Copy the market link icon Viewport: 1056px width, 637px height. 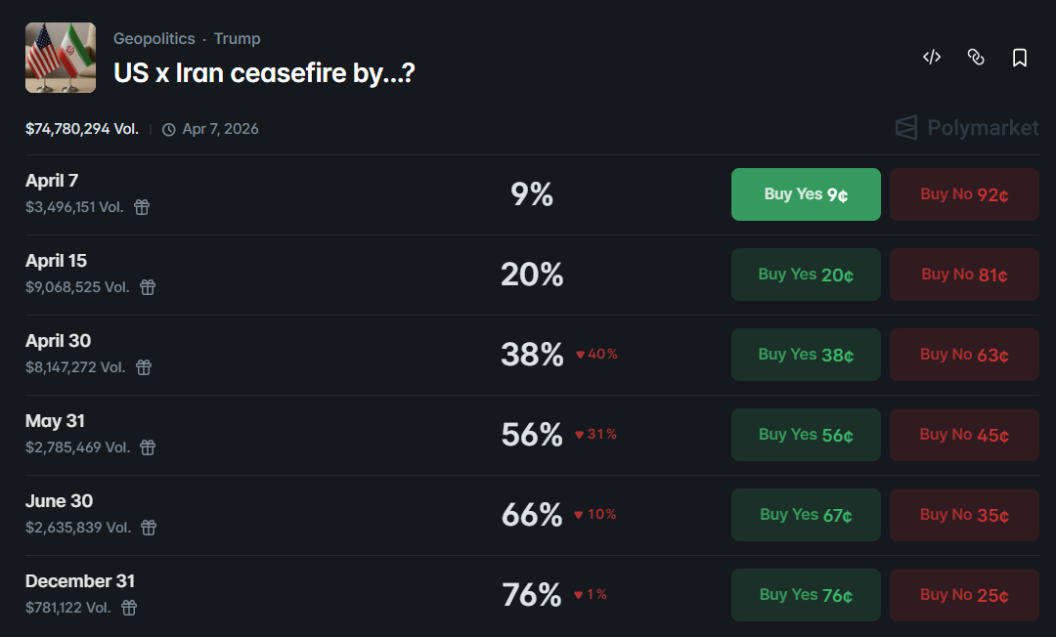tap(976, 57)
